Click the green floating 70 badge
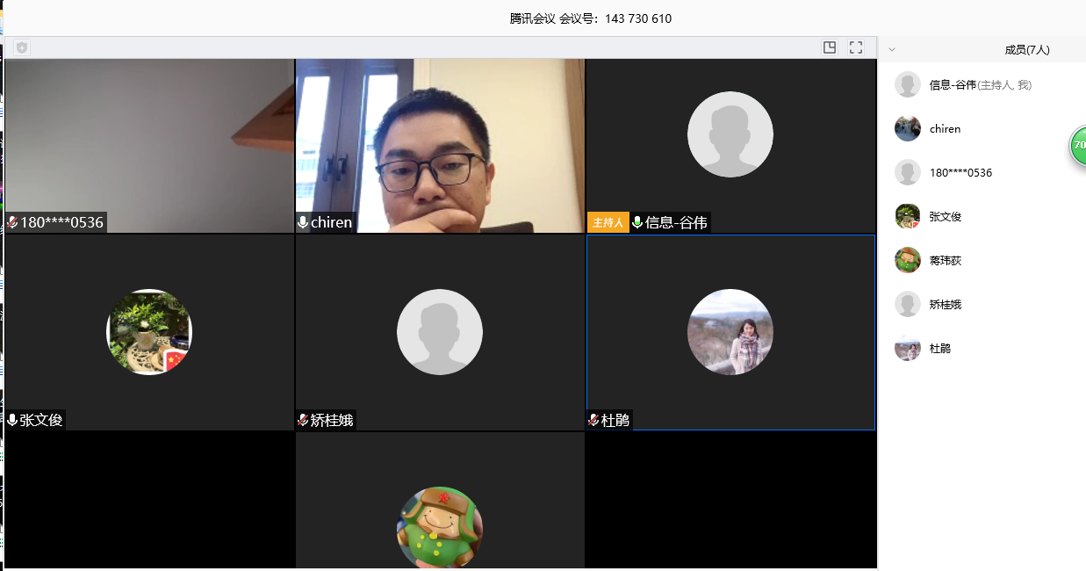 (1078, 145)
